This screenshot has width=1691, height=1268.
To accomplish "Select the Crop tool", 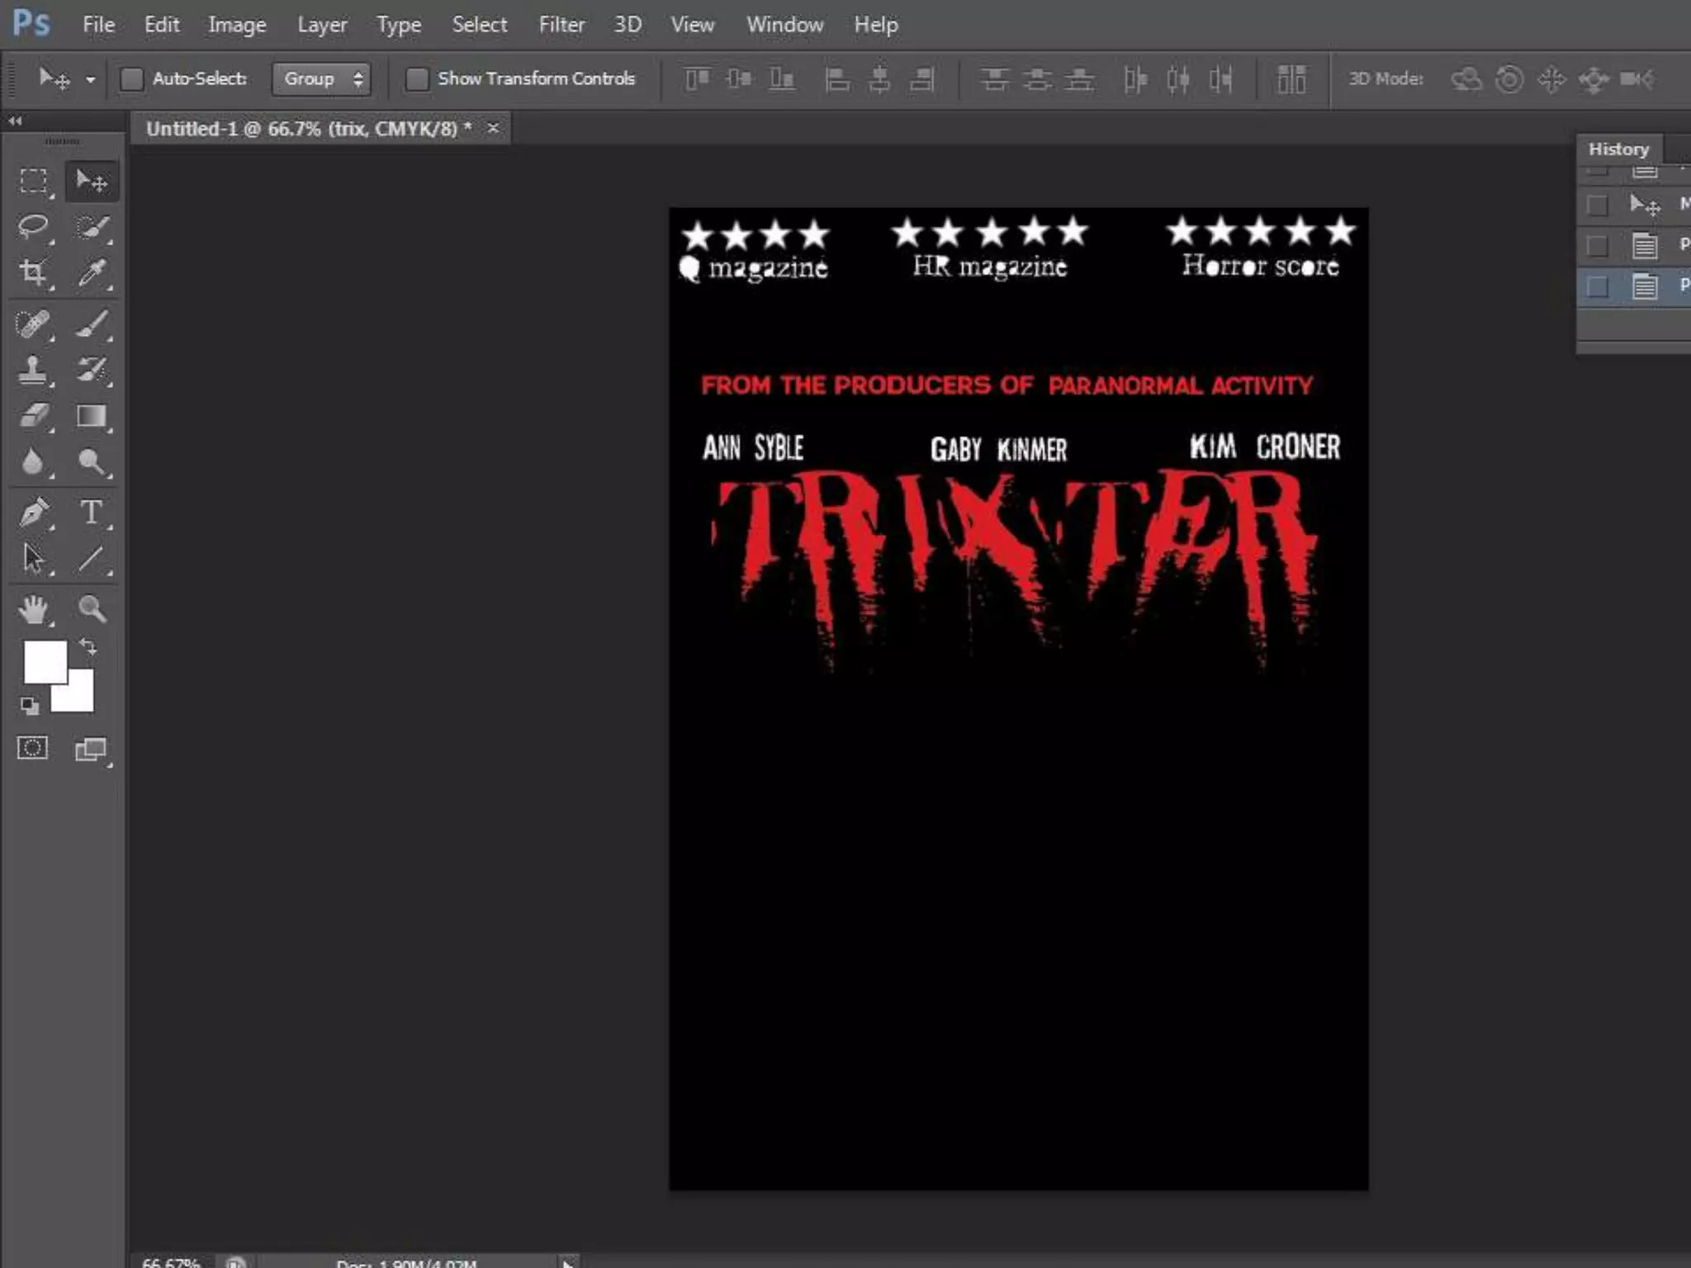I will [x=33, y=272].
